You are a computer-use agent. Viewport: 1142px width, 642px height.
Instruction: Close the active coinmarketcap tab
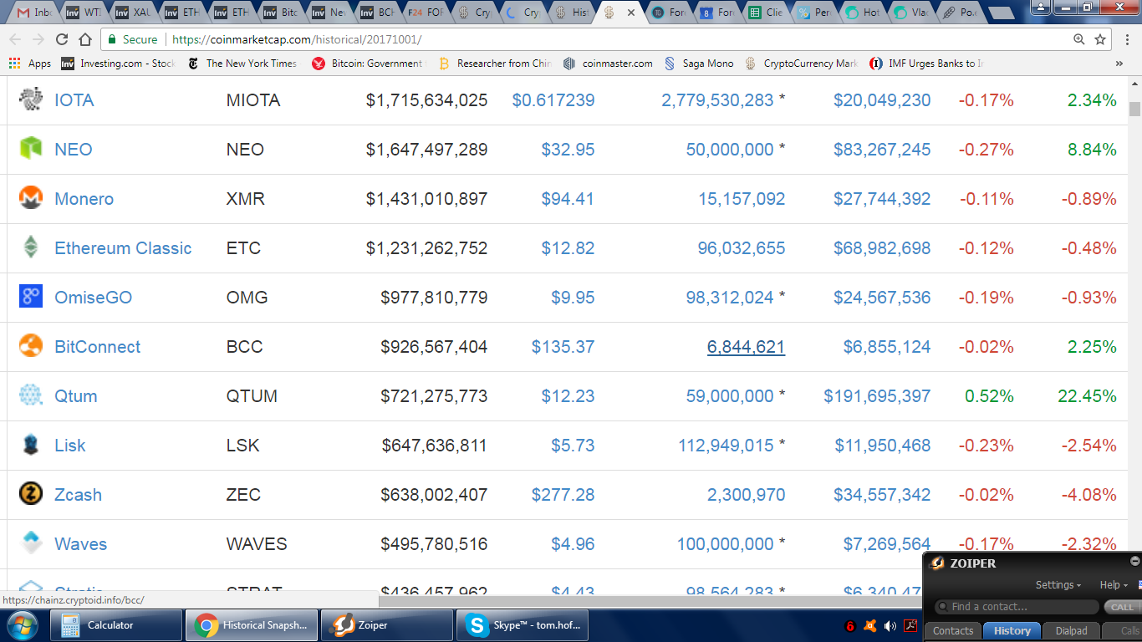[630, 13]
